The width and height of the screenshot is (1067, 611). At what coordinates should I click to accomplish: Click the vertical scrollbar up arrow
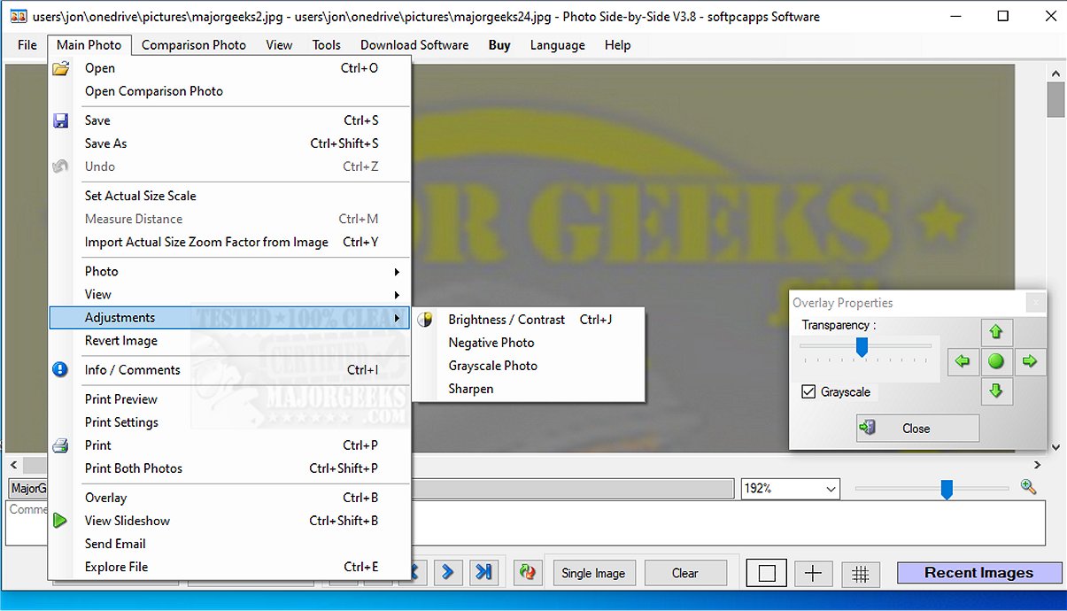click(1055, 73)
